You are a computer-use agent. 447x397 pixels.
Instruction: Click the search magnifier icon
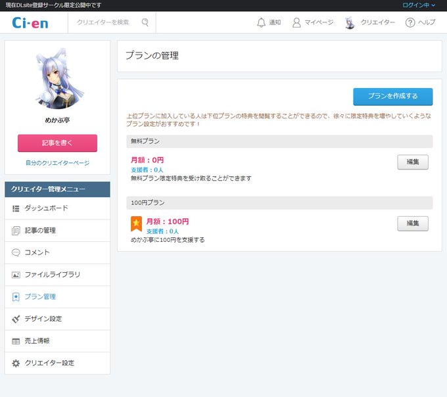(x=145, y=22)
